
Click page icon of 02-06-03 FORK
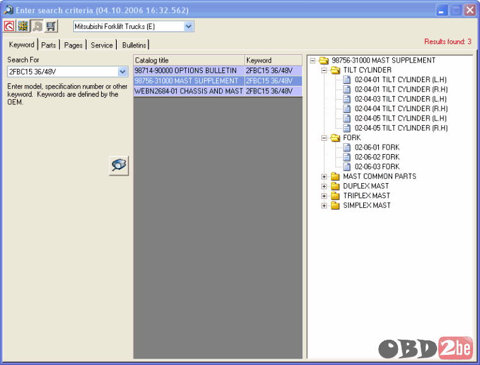pyautogui.click(x=347, y=167)
